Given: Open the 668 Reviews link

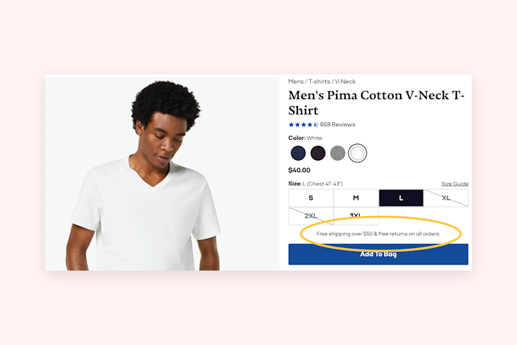Looking at the screenshot, I should point(337,125).
